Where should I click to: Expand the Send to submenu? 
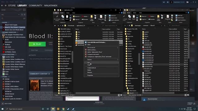coord(101,60)
